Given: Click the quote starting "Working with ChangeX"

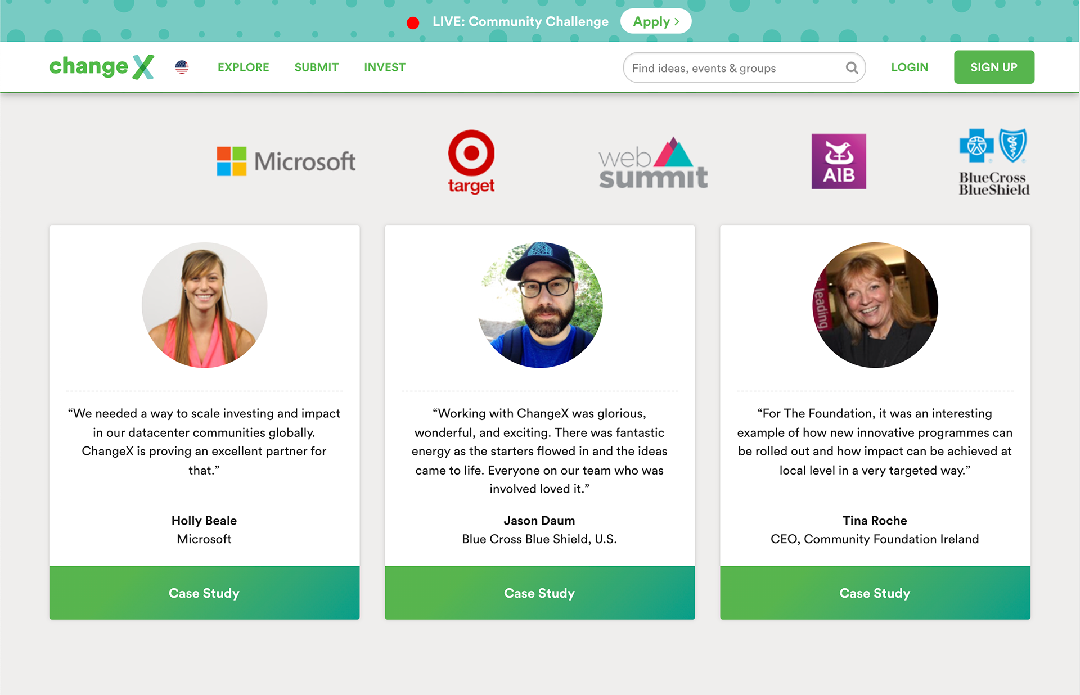Looking at the screenshot, I should click(x=539, y=451).
